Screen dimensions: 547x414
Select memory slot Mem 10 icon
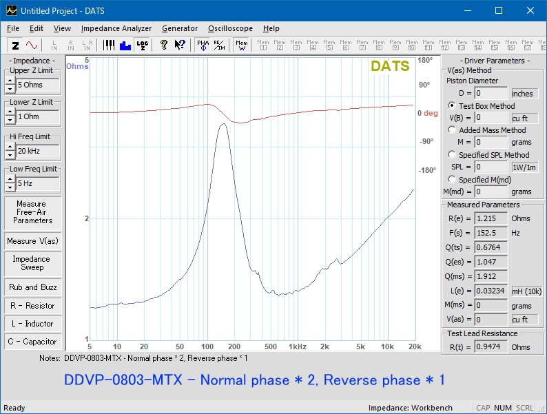click(x=412, y=45)
